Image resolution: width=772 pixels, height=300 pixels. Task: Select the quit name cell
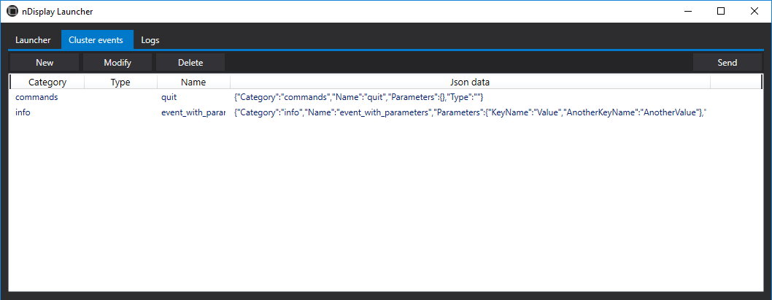click(169, 98)
